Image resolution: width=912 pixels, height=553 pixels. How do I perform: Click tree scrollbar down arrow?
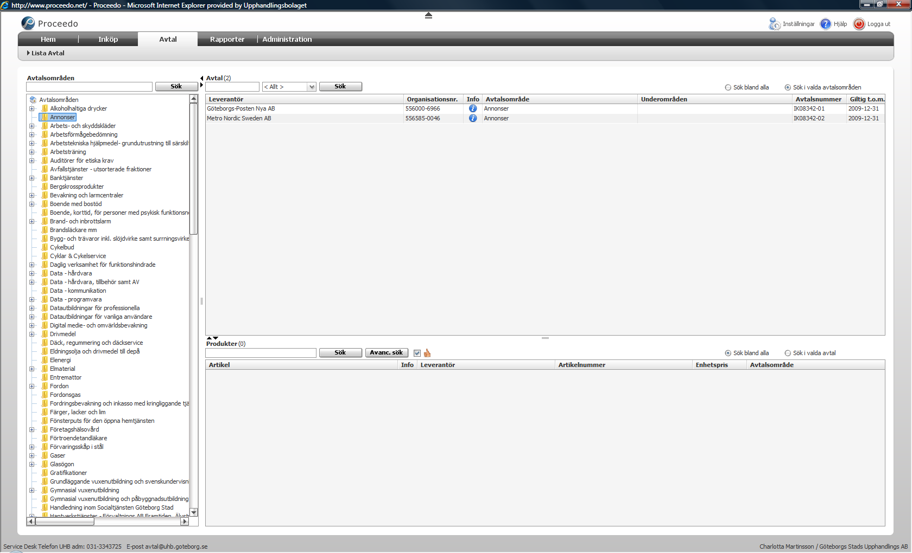[x=193, y=512]
